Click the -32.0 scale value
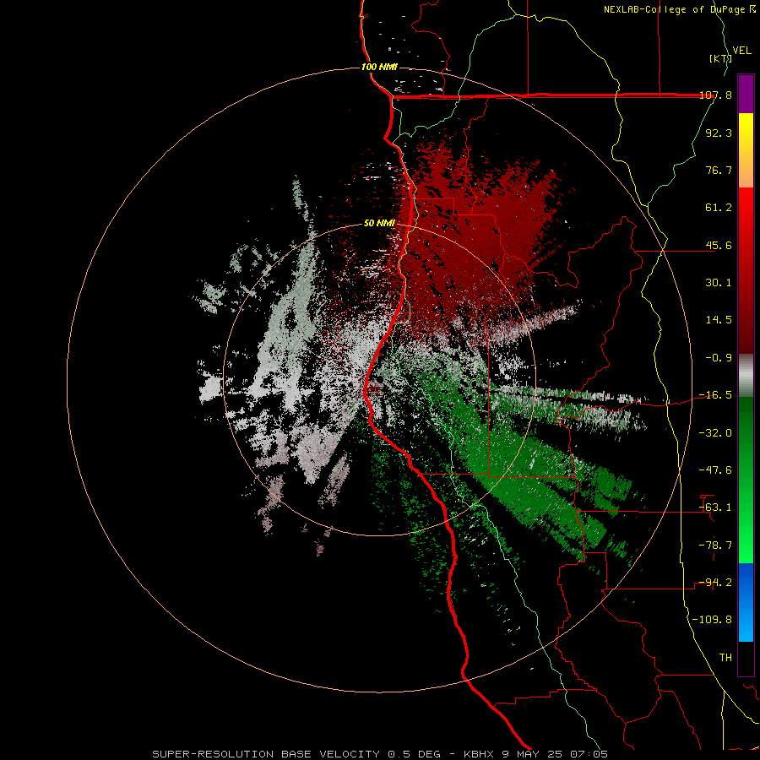 [x=715, y=432]
